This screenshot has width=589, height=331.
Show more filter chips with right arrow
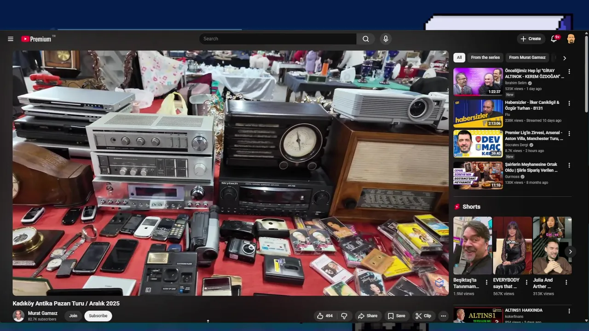(565, 58)
